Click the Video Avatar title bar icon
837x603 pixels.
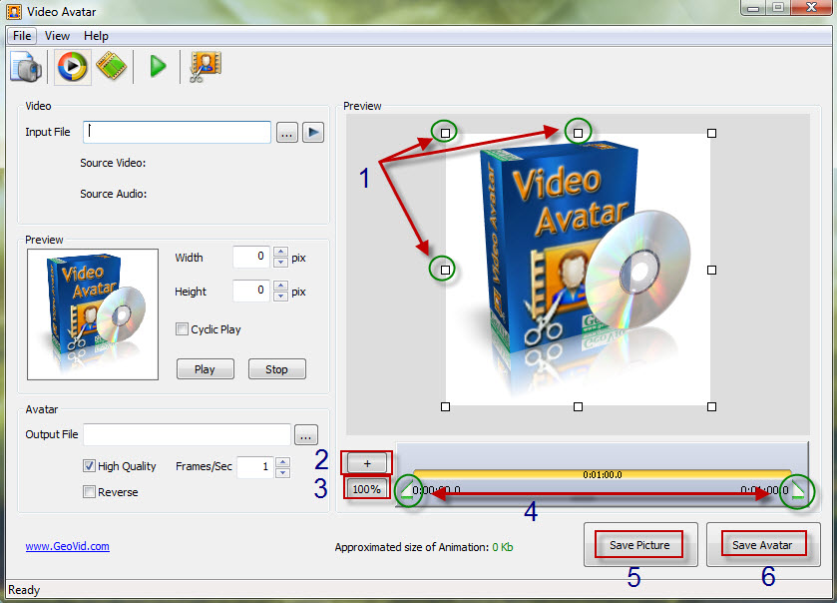(14, 11)
